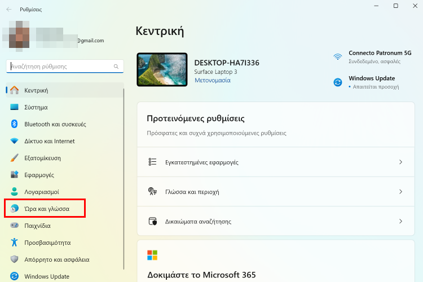Screen dimensions: 423x282
Task: Click the Wi-Fi icon beside Connecto Patronum 5G
Action: (337, 56)
